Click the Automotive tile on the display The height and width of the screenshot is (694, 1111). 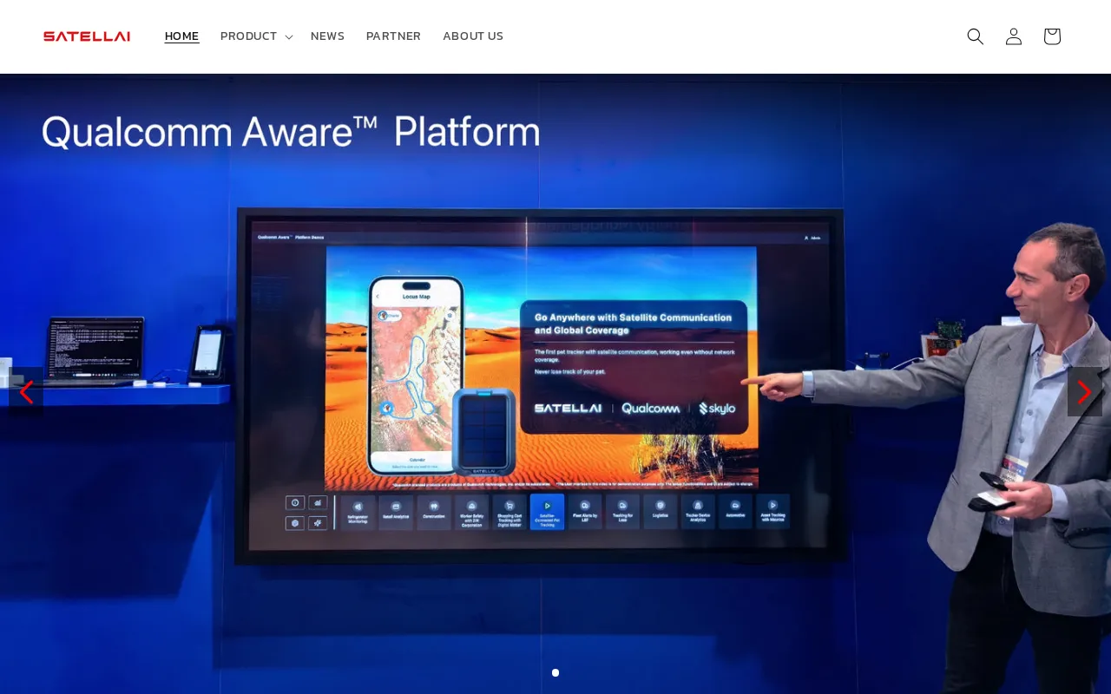735,511
